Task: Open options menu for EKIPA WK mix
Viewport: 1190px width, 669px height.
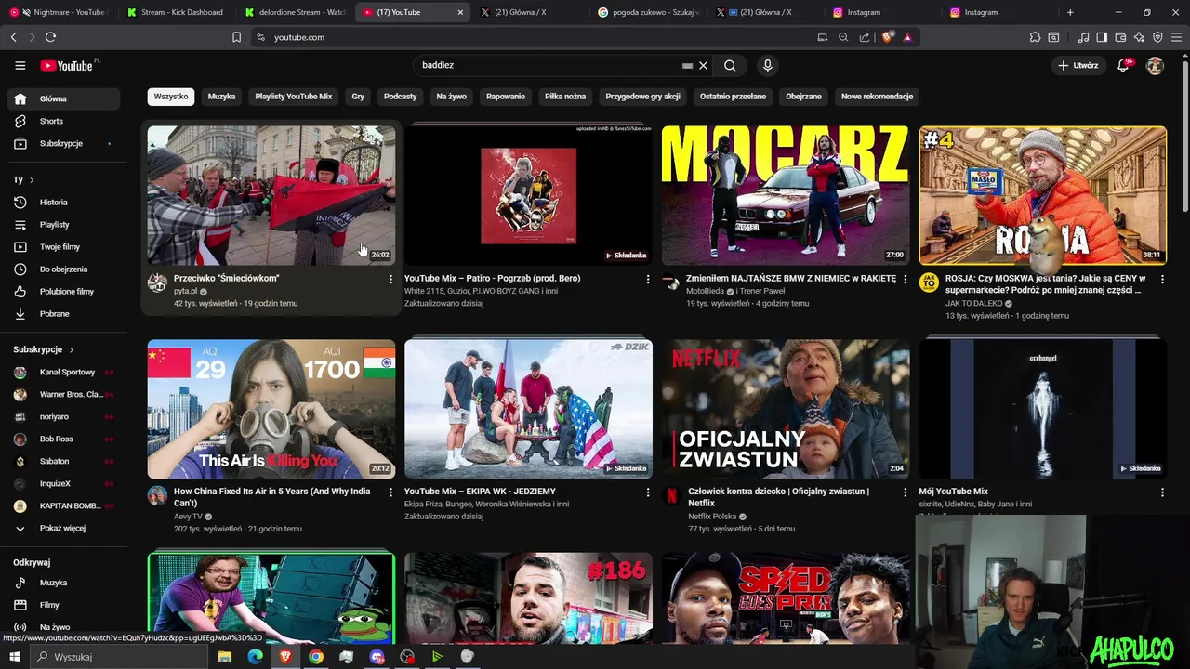Action: click(648, 492)
